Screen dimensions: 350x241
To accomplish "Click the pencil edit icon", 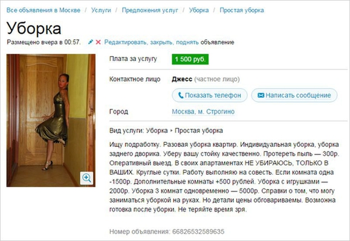I will (91, 42).
